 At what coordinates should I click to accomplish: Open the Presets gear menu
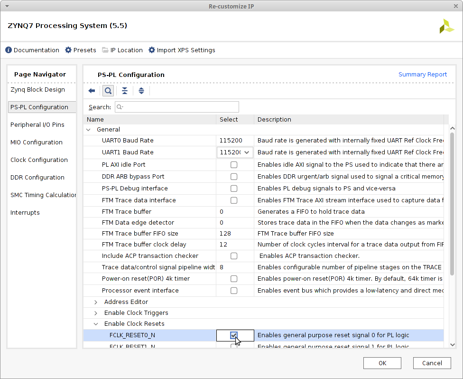pos(68,50)
